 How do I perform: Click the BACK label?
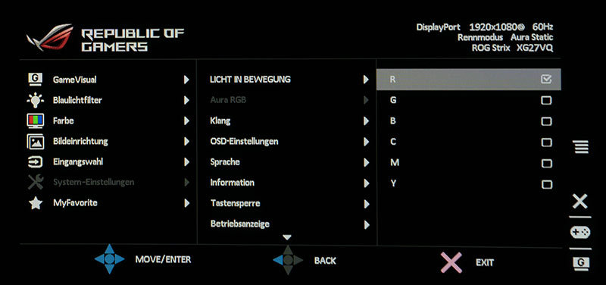tap(325, 261)
